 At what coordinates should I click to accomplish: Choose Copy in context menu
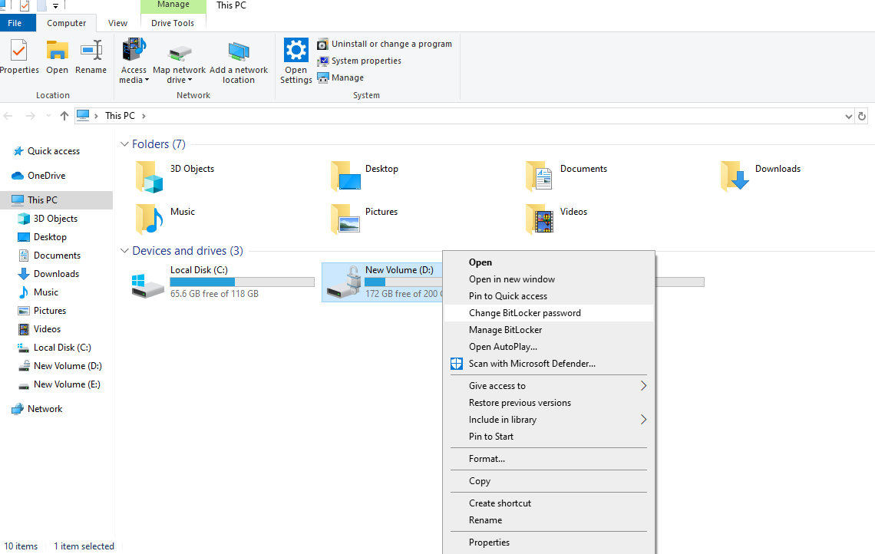pyautogui.click(x=549, y=481)
